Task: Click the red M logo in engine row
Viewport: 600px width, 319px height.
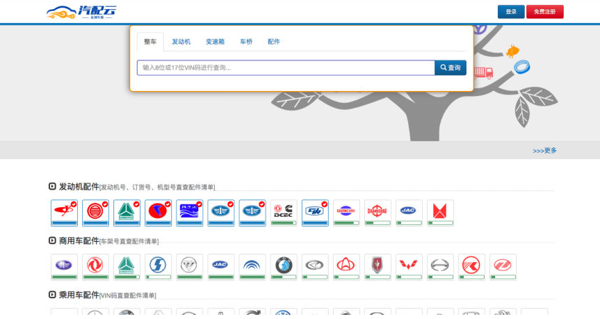Action: tap(440, 211)
